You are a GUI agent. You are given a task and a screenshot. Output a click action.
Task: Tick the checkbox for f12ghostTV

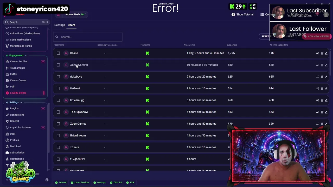click(58, 159)
